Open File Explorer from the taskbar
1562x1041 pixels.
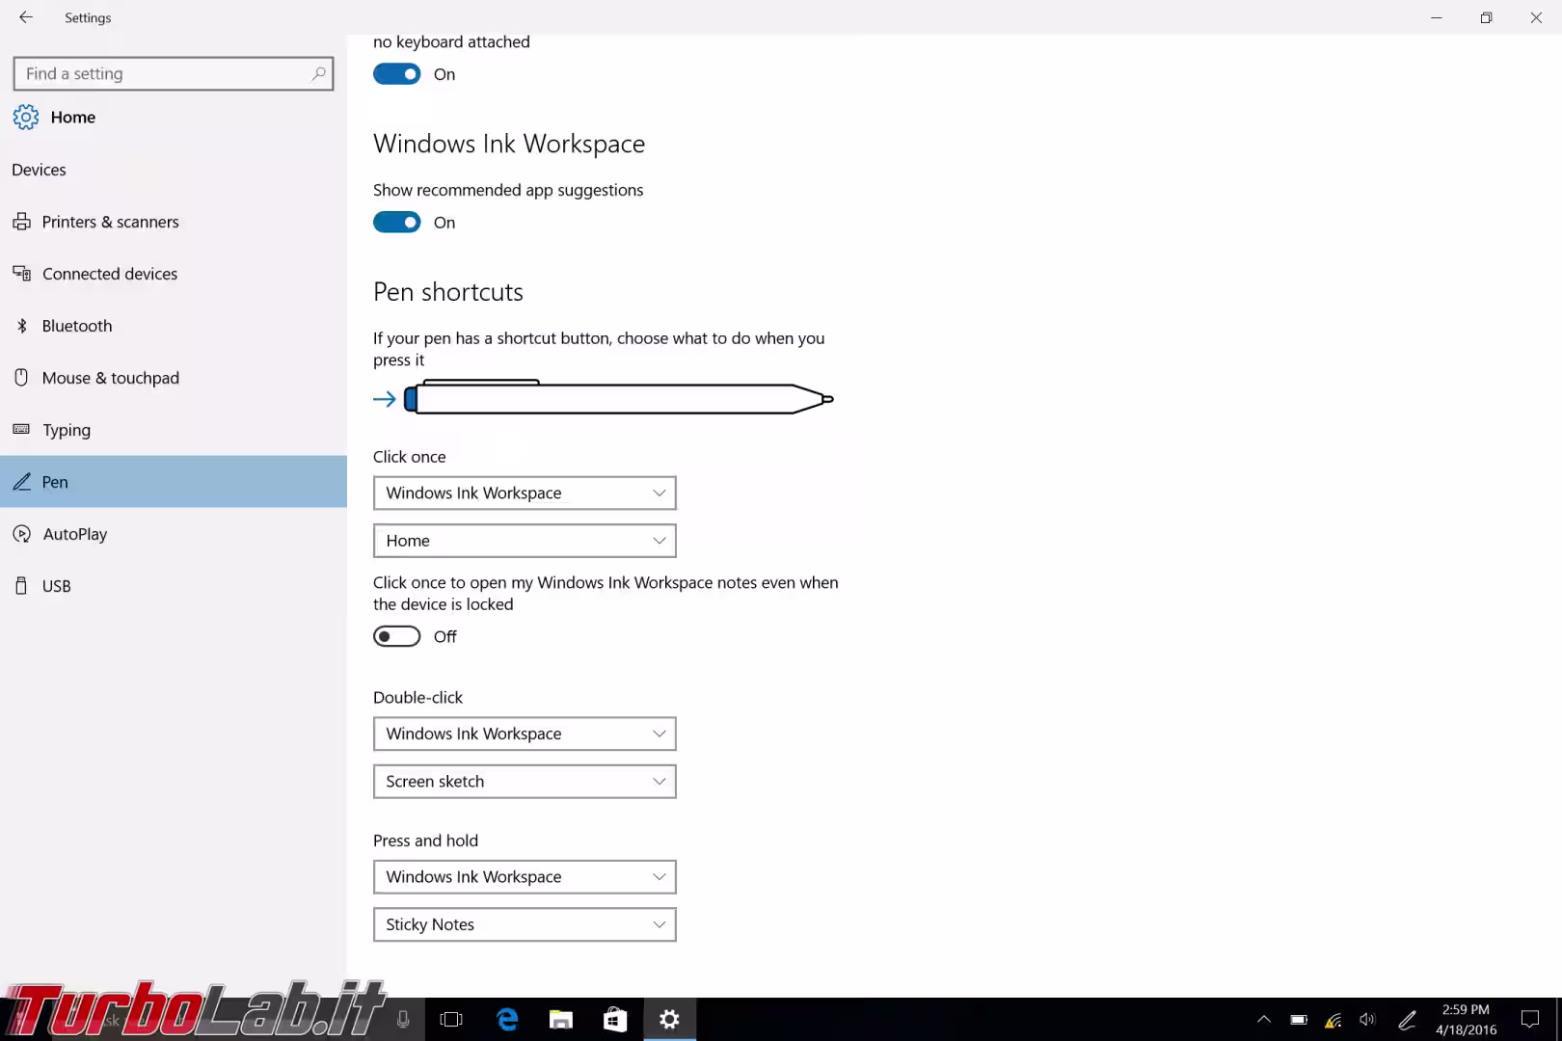tap(561, 1020)
